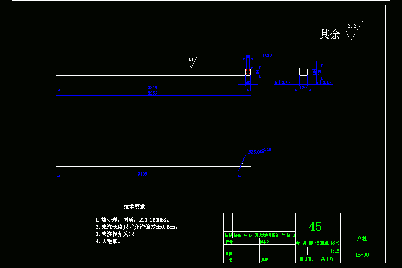Click the 批准 cell in the title block
Image resolution: width=402 pixels, height=268 pixels.
[x=265, y=260]
